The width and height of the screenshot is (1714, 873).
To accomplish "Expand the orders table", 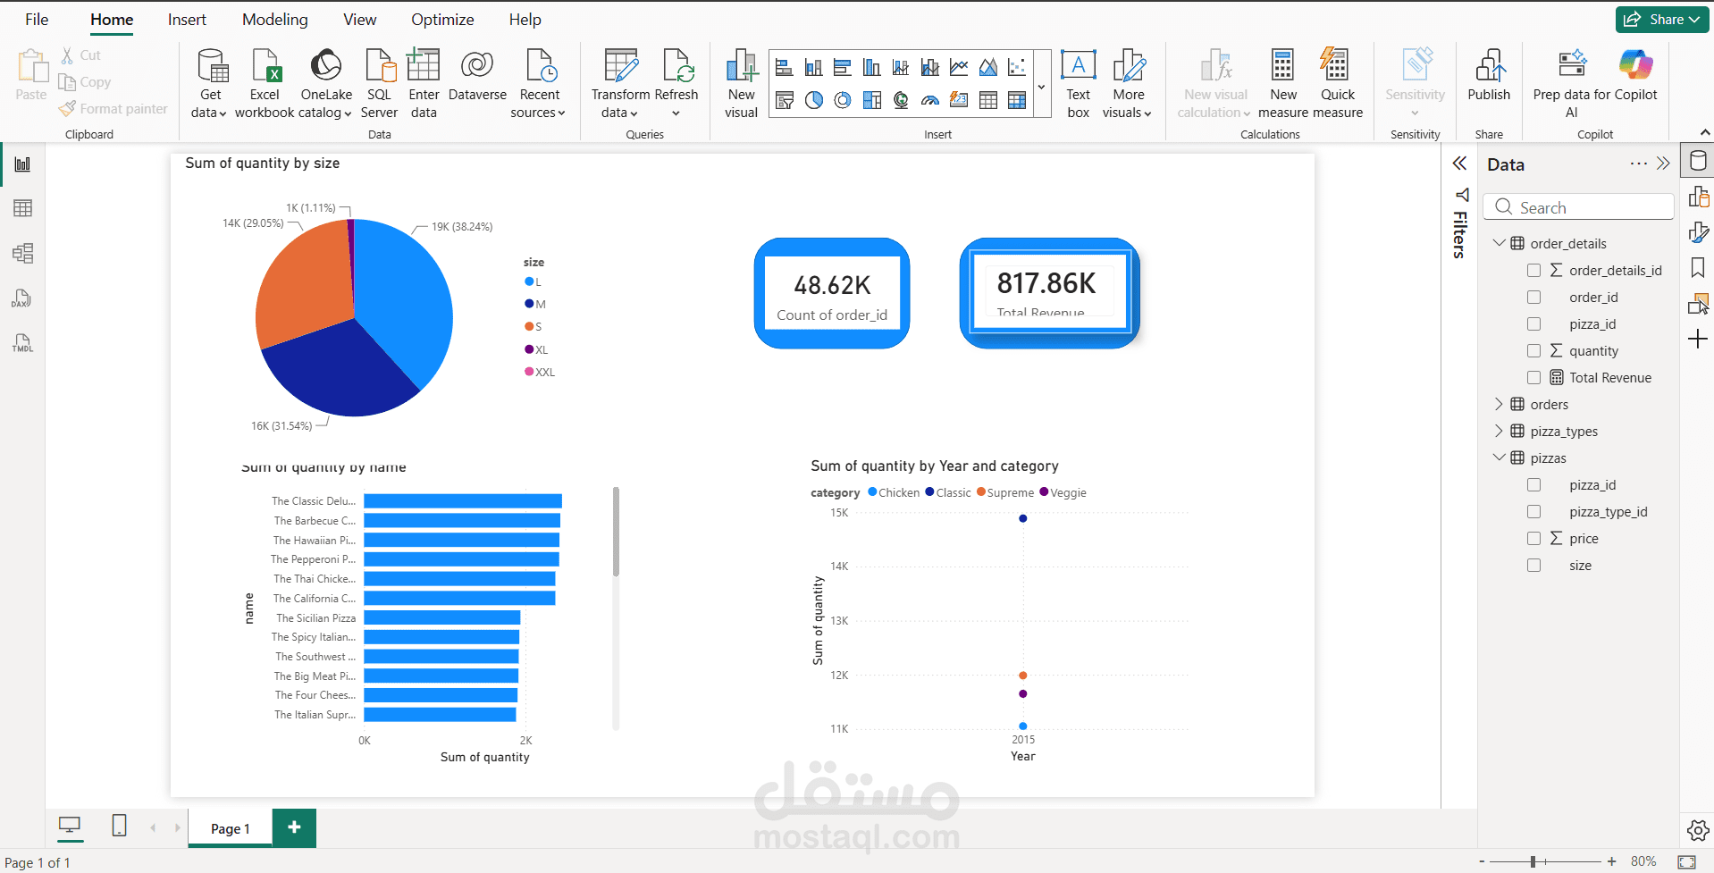I will (x=1499, y=405).
